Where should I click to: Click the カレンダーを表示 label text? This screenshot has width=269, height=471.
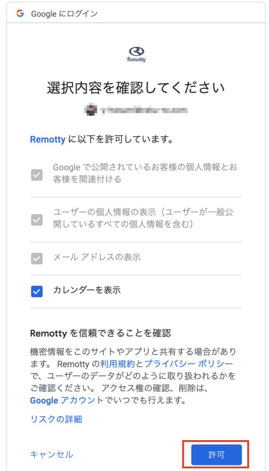pos(87,290)
